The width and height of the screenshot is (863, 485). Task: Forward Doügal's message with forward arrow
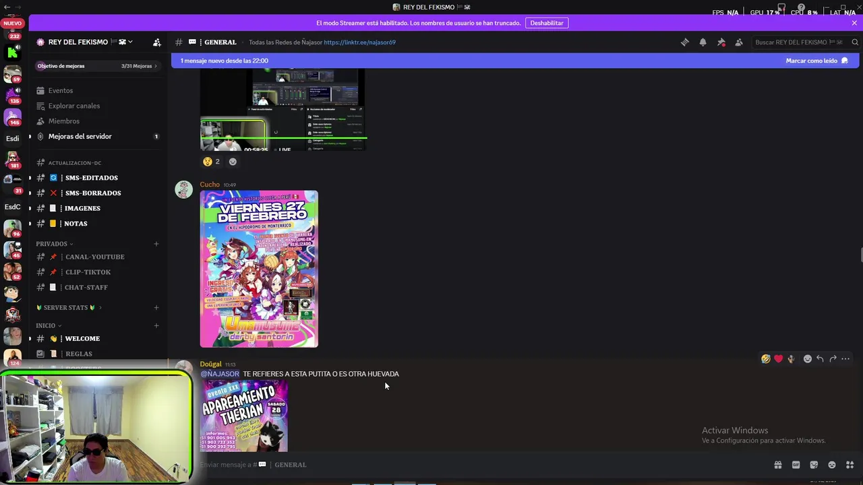click(833, 359)
